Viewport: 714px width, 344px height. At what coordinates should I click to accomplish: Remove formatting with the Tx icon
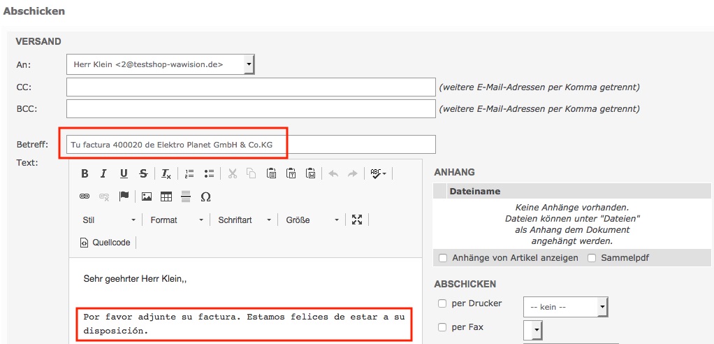tap(166, 173)
